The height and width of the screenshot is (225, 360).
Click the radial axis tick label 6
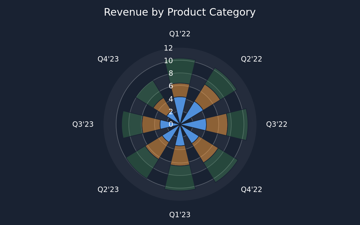(171, 86)
